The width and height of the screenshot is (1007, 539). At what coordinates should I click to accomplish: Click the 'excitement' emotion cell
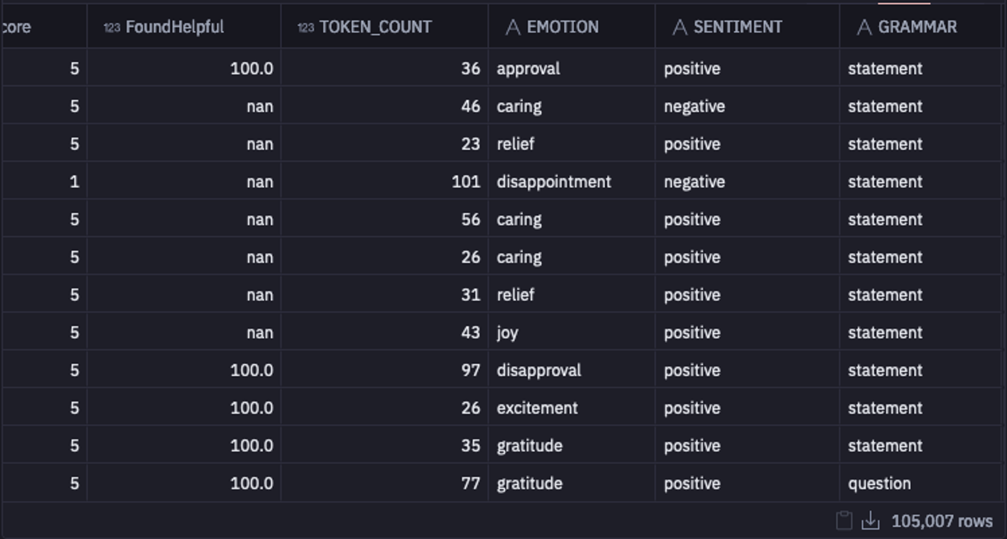(x=537, y=408)
